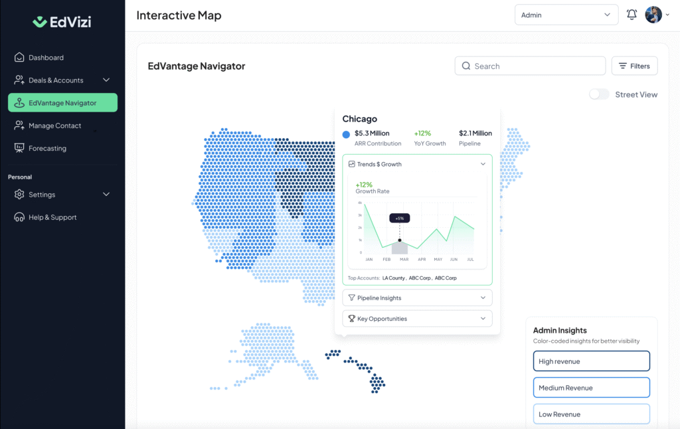The height and width of the screenshot is (429, 680).
Task: Click the EdVizi logo icon
Action: pos(40,22)
